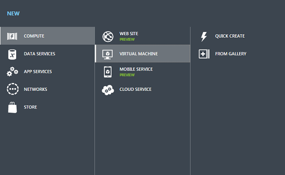Click the Compute barcode-lightning icon
Image resolution: width=285 pixels, height=175 pixels.
pos(12,36)
